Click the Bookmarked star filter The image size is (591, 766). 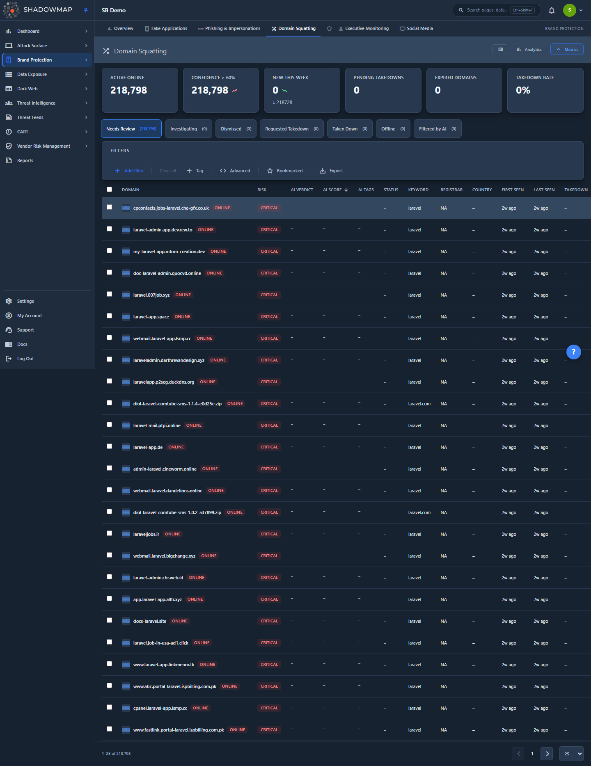pyautogui.click(x=285, y=171)
